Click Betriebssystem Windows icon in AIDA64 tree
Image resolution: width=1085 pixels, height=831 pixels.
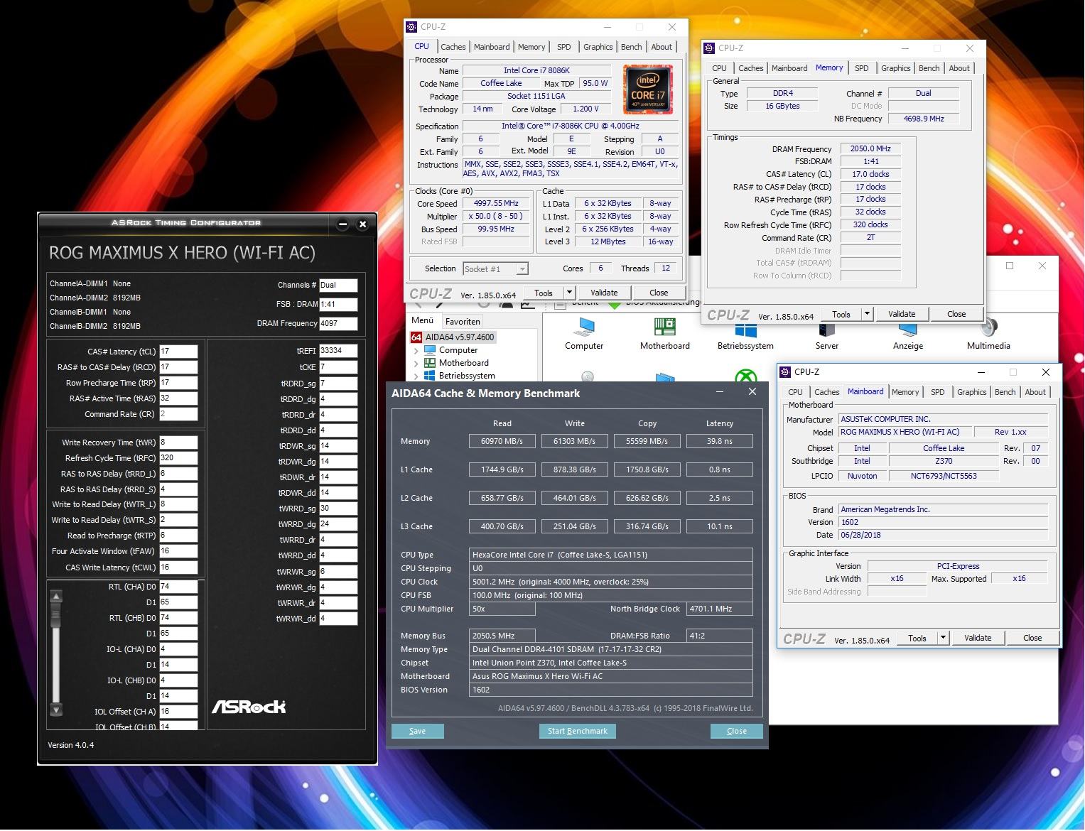(430, 376)
